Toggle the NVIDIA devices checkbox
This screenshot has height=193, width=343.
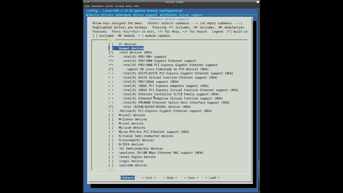pos(111,144)
